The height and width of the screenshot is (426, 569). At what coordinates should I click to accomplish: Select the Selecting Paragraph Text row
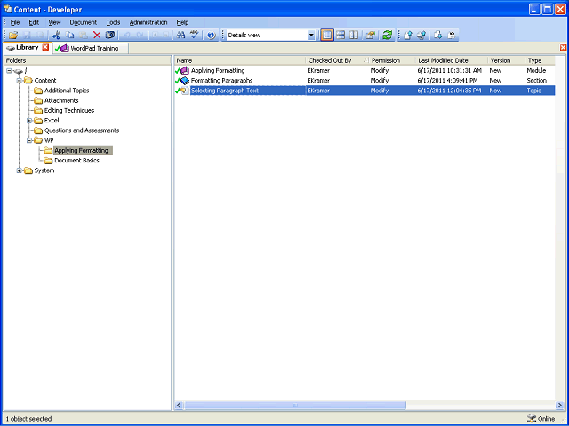point(365,91)
